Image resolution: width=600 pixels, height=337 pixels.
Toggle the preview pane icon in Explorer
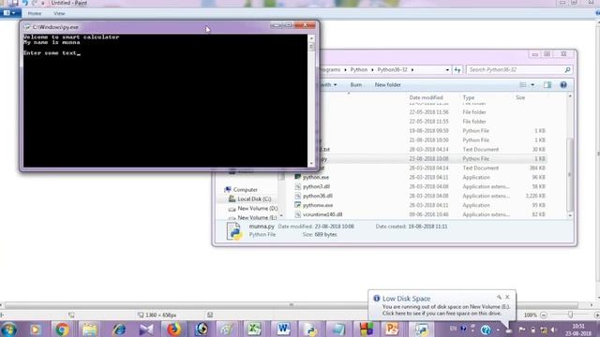[547, 85]
